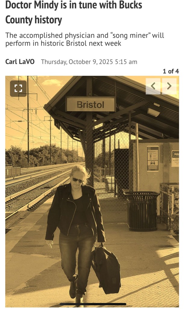
Task: Tap the October 9, 2025 publish date
Action: coord(89,62)
